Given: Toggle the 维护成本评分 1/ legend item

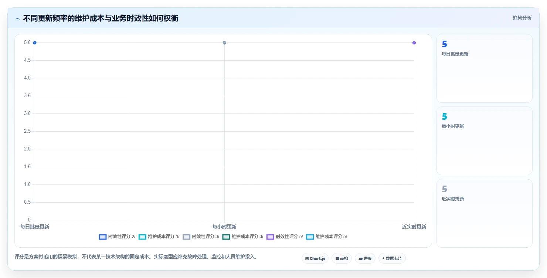Looking at the screenshot, I should coord(159,237).
